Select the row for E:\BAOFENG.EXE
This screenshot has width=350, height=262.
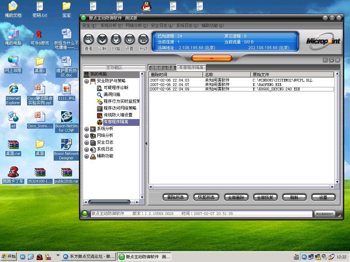242,85
